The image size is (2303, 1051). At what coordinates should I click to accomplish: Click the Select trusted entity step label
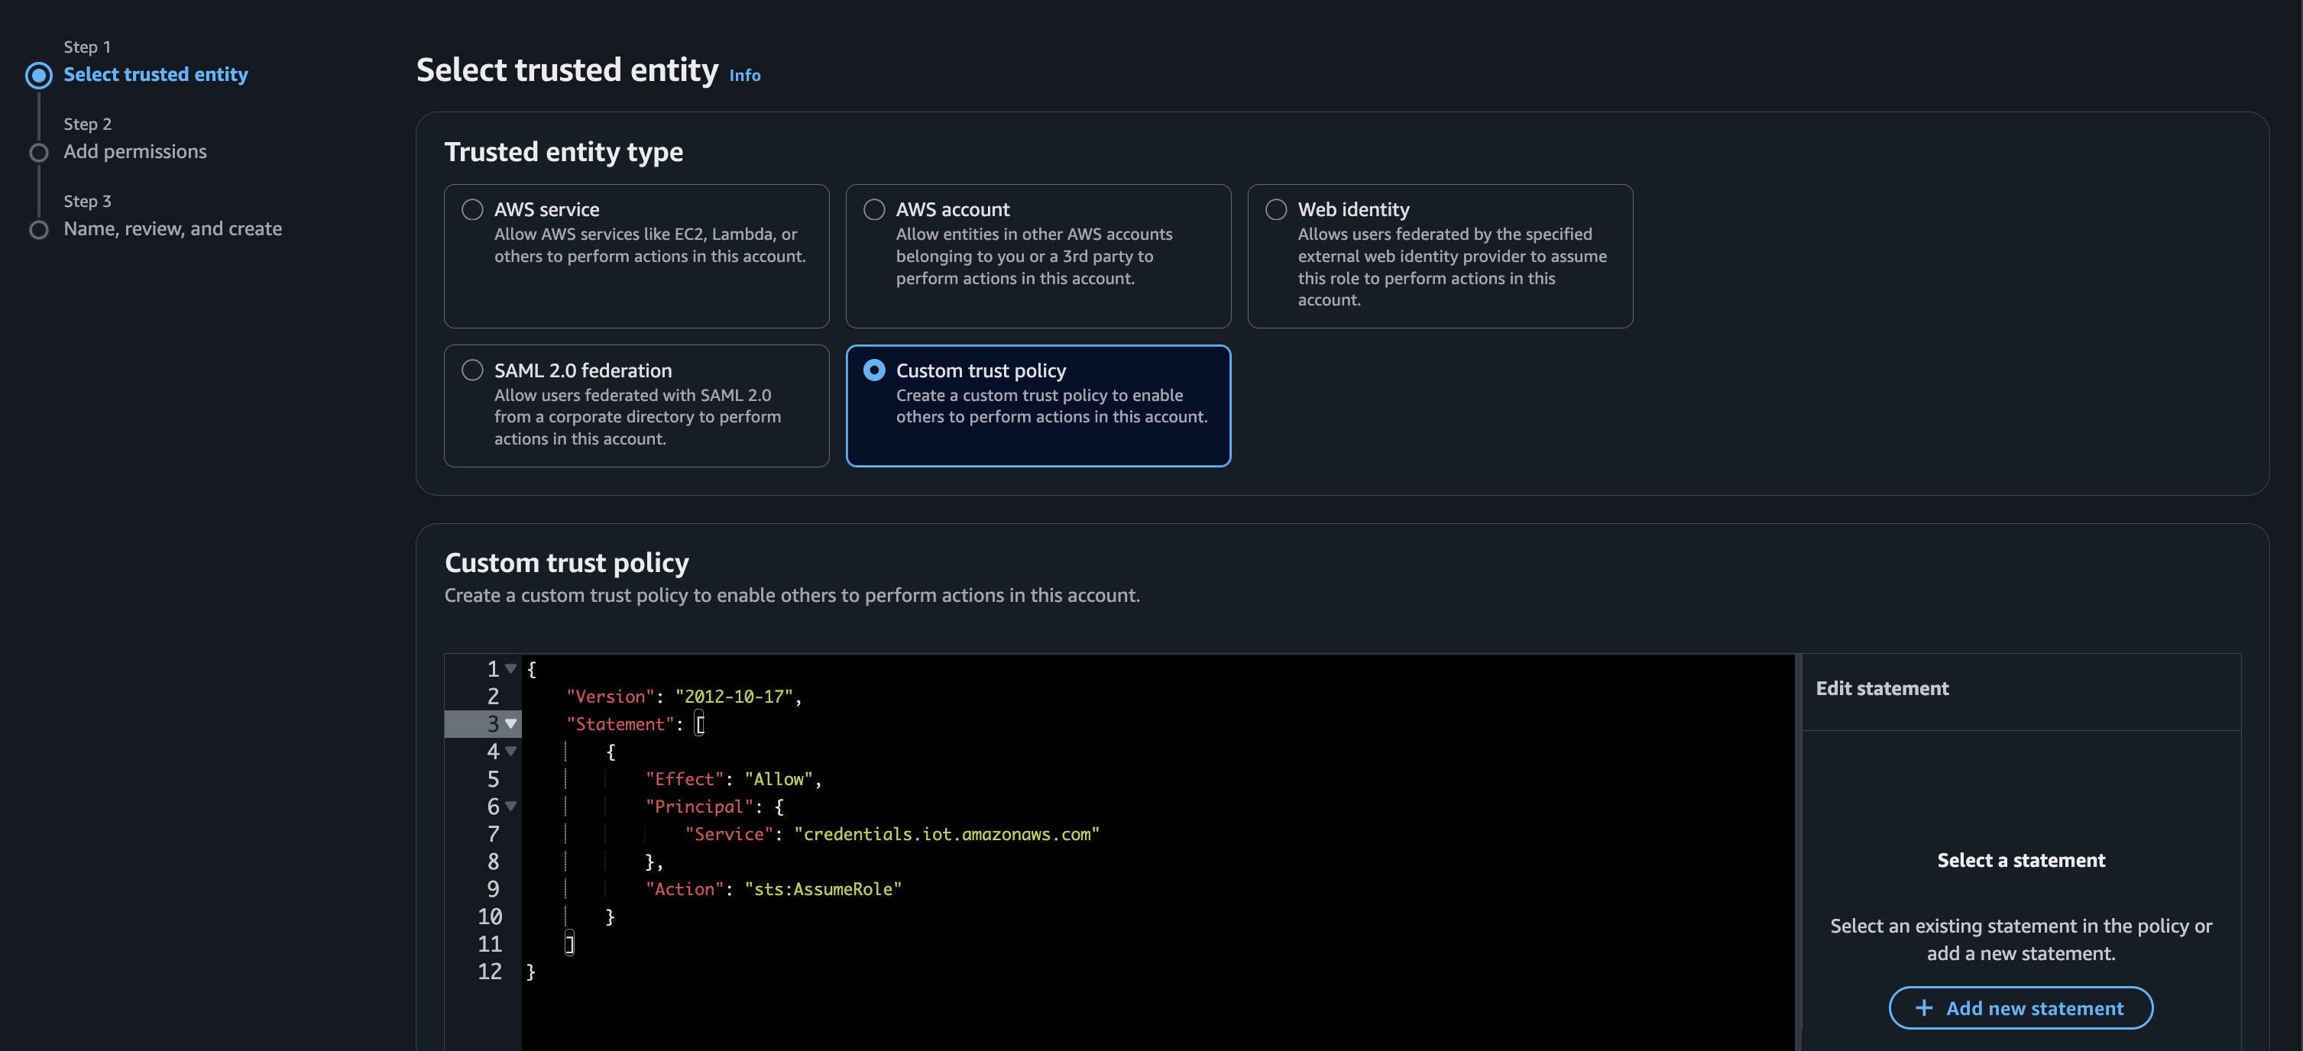tap(156, 75)
